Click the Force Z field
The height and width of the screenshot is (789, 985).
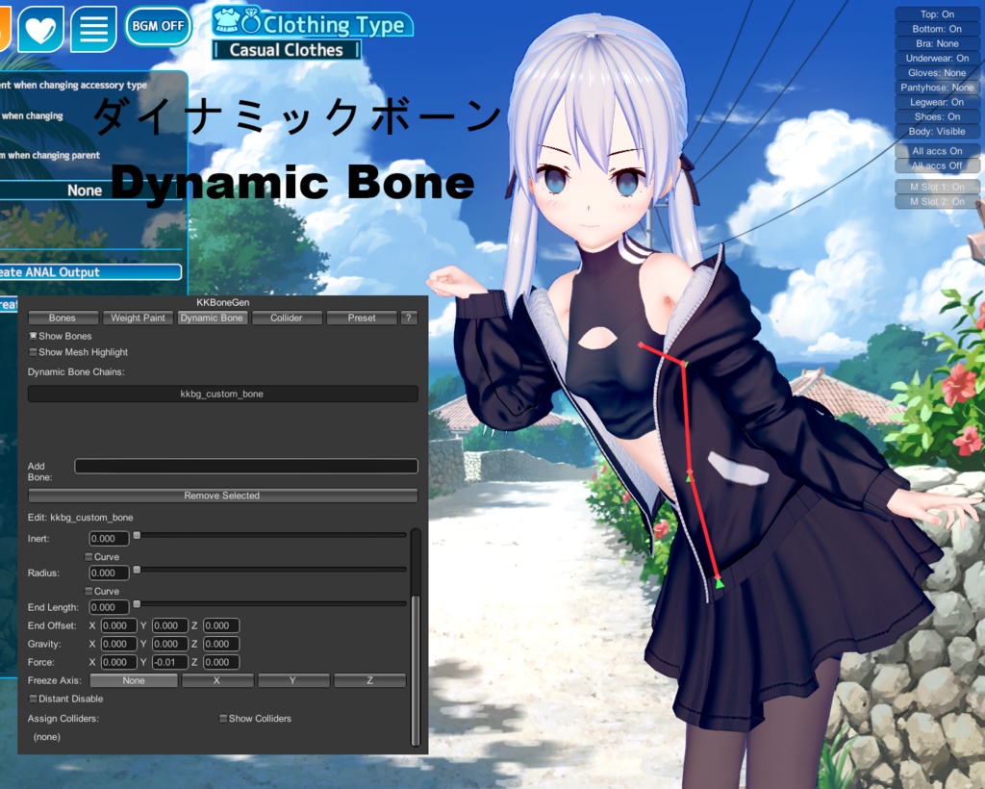(220, 662)
